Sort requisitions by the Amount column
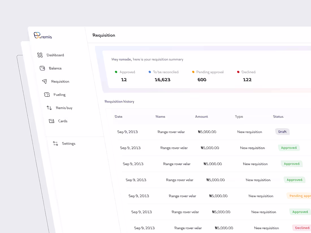This screenshot has width=311, height=233. click(x=201, y=116)
